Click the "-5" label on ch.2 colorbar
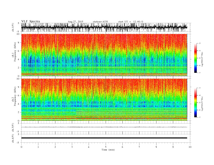 199,103
